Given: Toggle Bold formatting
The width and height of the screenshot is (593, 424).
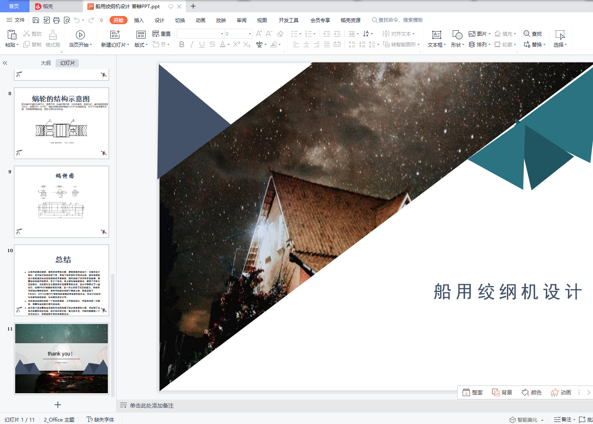Looking at the screenshot, I should 182,44.
